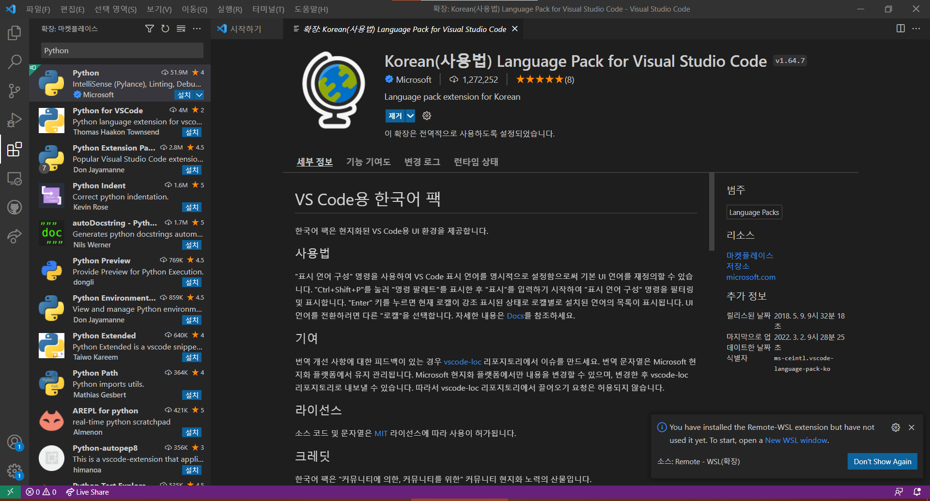
Task: Dismiss the Remote-WSL notification
Action: coord(912,427)
